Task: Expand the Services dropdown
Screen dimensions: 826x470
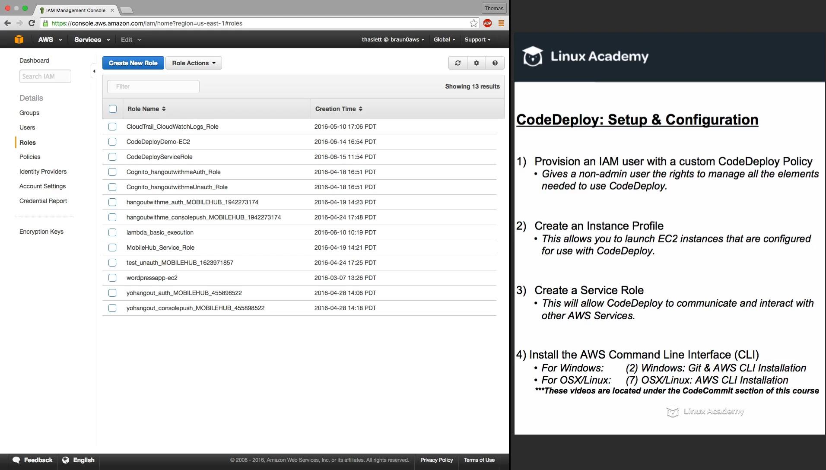Action: tap(92, 39)
